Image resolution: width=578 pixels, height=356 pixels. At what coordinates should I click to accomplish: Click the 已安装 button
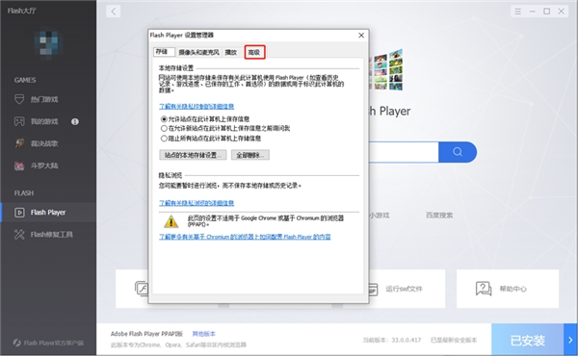pyautogui.click(x=528, y=340)
